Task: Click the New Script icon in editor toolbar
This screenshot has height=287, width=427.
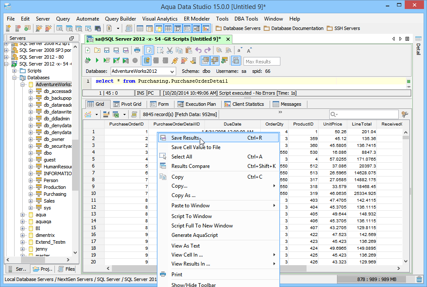Action: [88, 50]
